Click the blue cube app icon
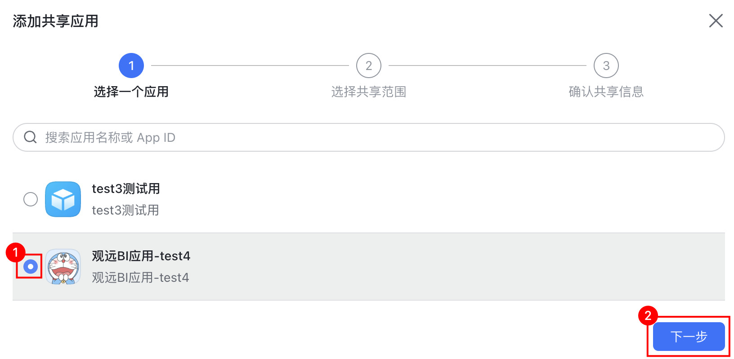This screenshot has height=359, width=734. coord(63,199)
